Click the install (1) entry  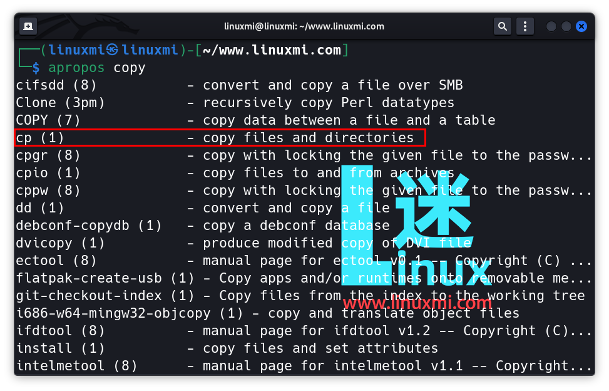(60, 348)
